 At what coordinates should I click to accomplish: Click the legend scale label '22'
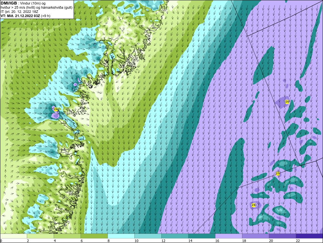[298, 241]
